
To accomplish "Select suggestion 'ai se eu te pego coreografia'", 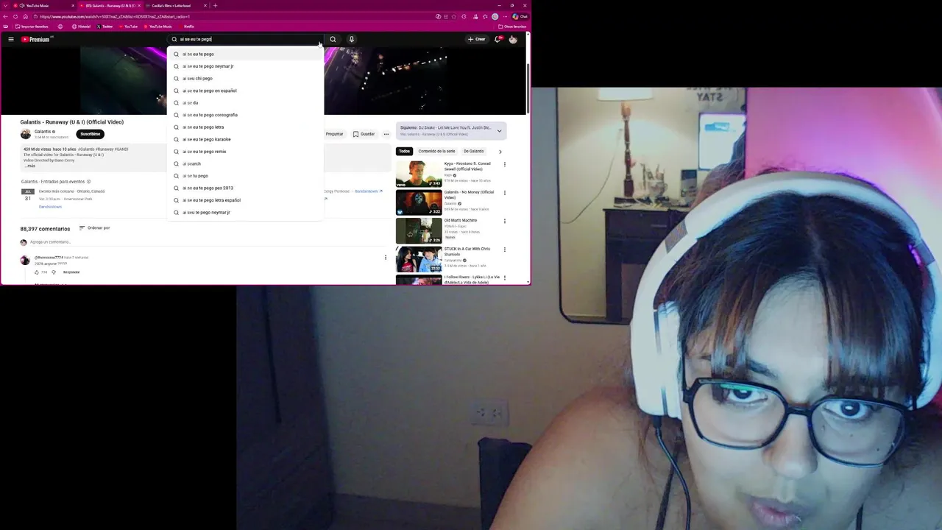I will pyautogui.click(x=245, y=115).
